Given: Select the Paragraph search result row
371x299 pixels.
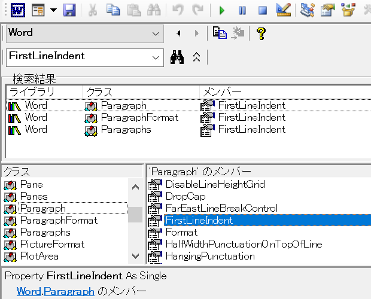Looking at the screenshot, I should click(x=188, y=105).
